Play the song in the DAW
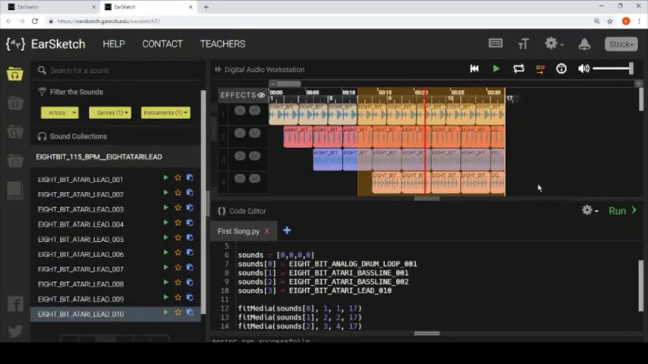 point(496,69)
